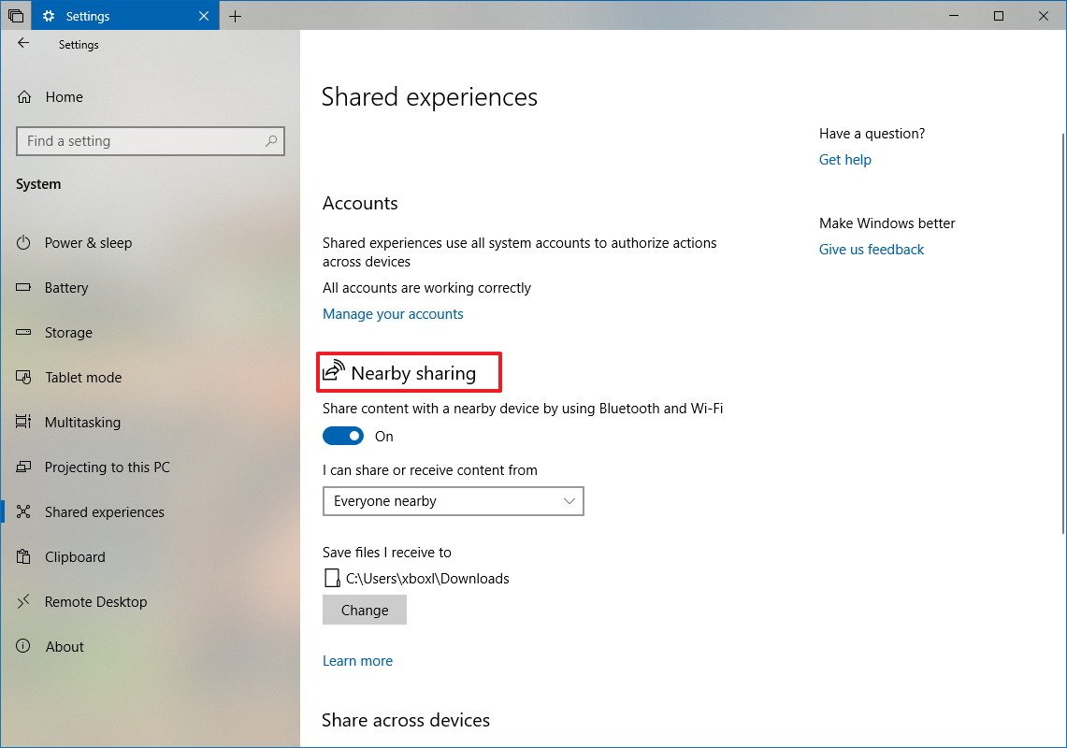Minimize the Settings window

954,16
